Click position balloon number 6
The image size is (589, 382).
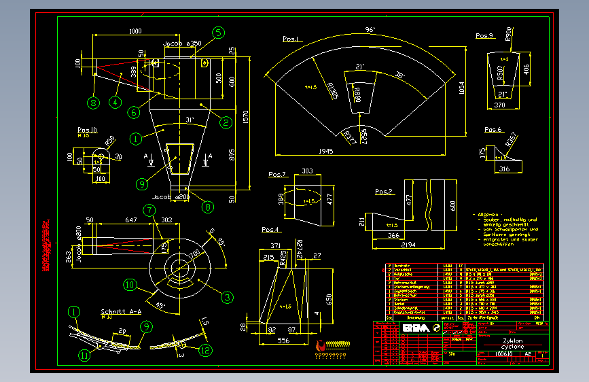(134, 112)
